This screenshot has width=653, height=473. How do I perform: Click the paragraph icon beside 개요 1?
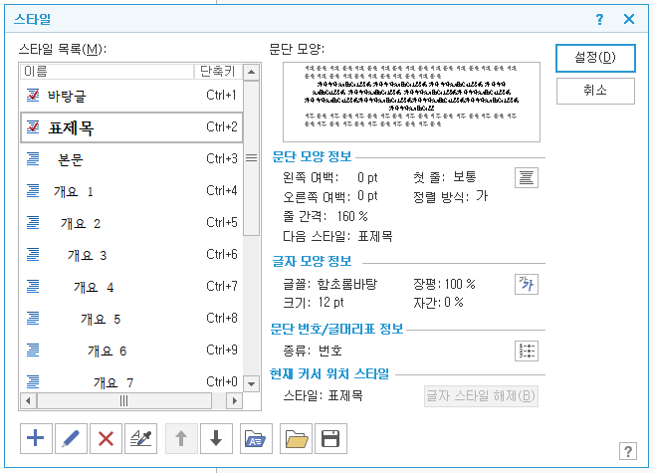33,191
